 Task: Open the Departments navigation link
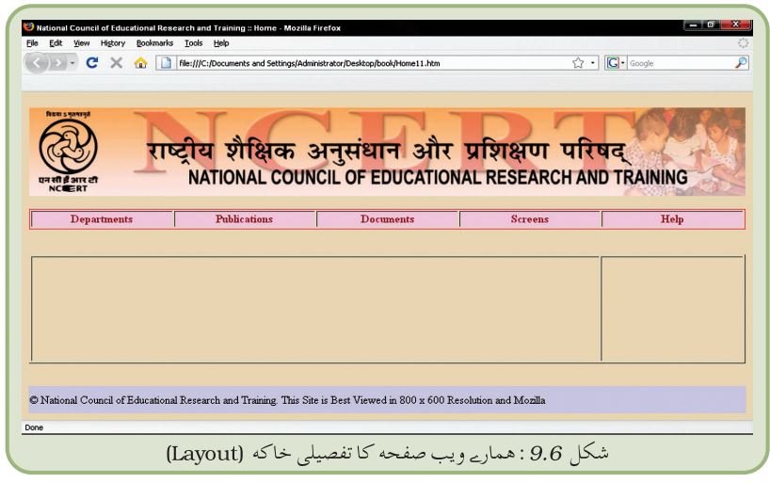click(102, 219)
